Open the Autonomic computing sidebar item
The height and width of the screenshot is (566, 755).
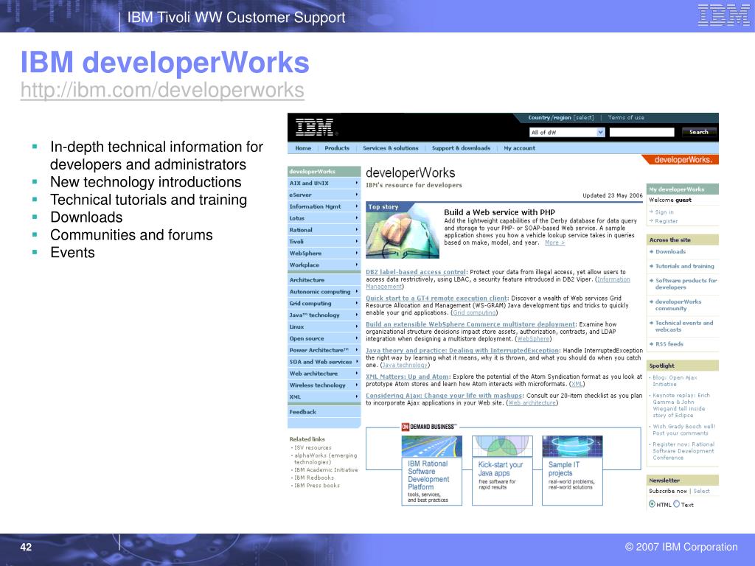[x=324, y=292]
